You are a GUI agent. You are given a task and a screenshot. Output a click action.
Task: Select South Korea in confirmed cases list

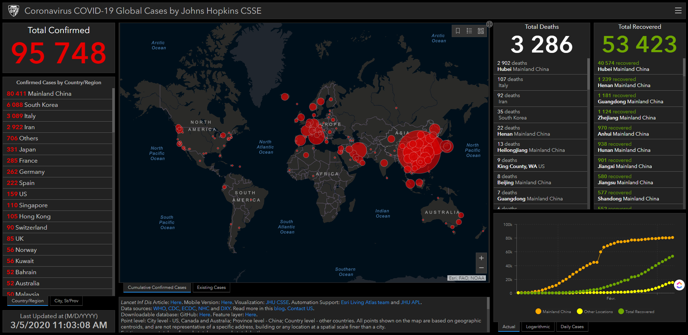(32, 105)
